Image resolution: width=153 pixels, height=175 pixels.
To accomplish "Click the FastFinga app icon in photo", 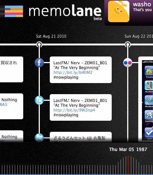I will (x=149, y=115).
